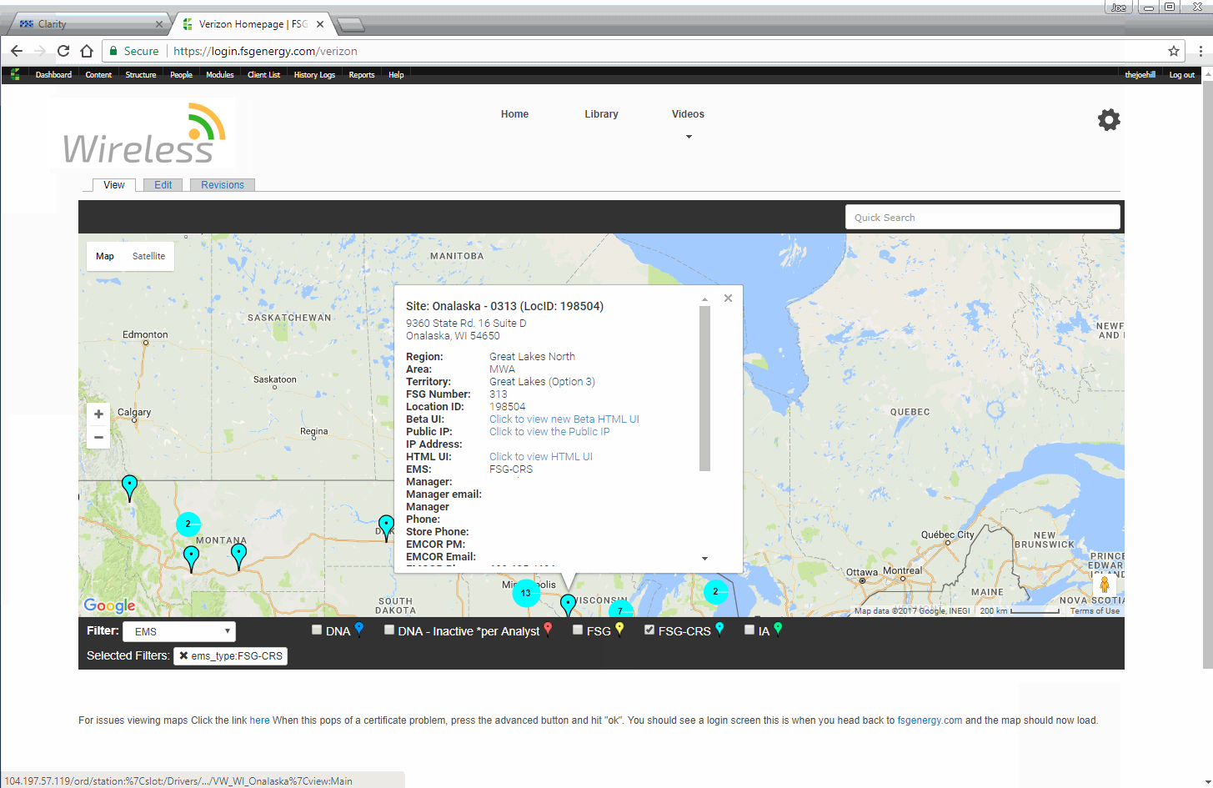The height and width of the screenshot is (788, 1213).
Task: Click the Quick Search input field
Action: (x=981, y=218)
